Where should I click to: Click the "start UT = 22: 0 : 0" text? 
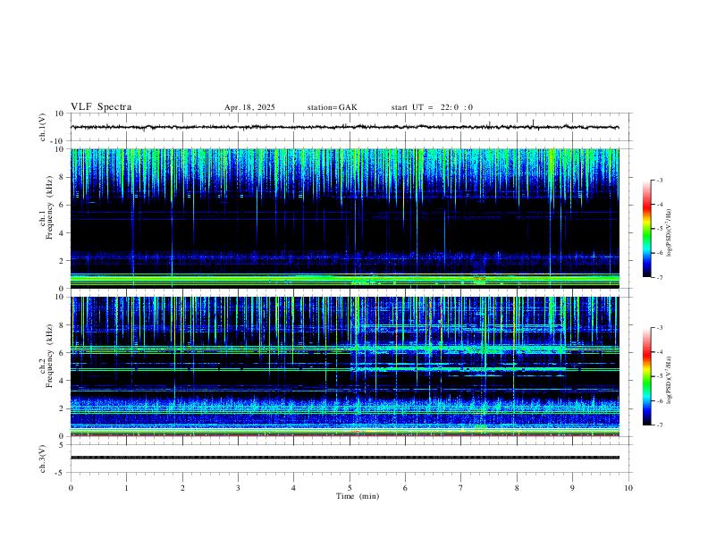432,107
